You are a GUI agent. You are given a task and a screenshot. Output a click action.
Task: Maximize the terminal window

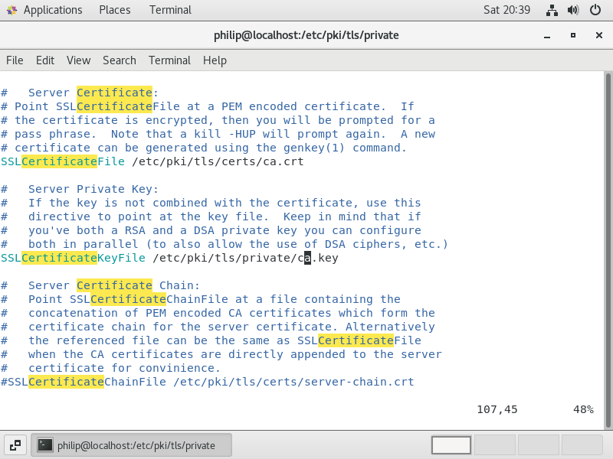[572, 35]
